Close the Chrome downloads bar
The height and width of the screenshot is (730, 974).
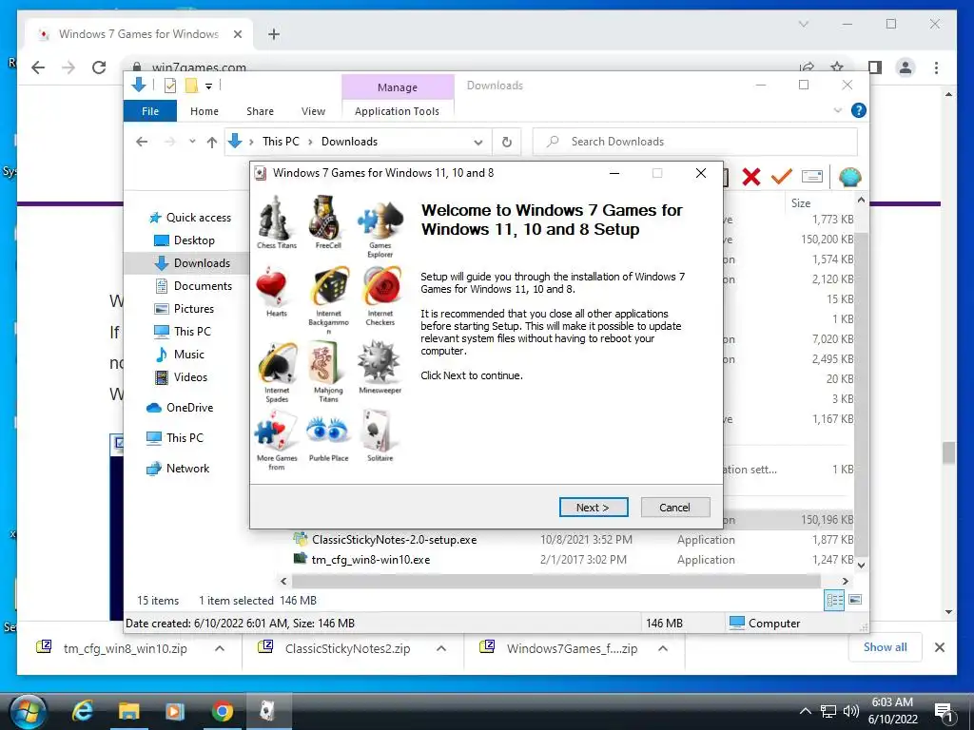pyautogui.click(x=939, y=647)
